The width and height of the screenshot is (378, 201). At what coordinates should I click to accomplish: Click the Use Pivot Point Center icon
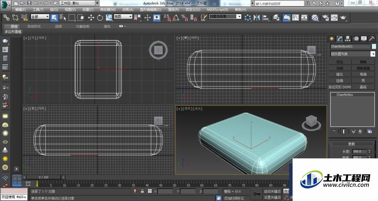(x=137, y=18)
